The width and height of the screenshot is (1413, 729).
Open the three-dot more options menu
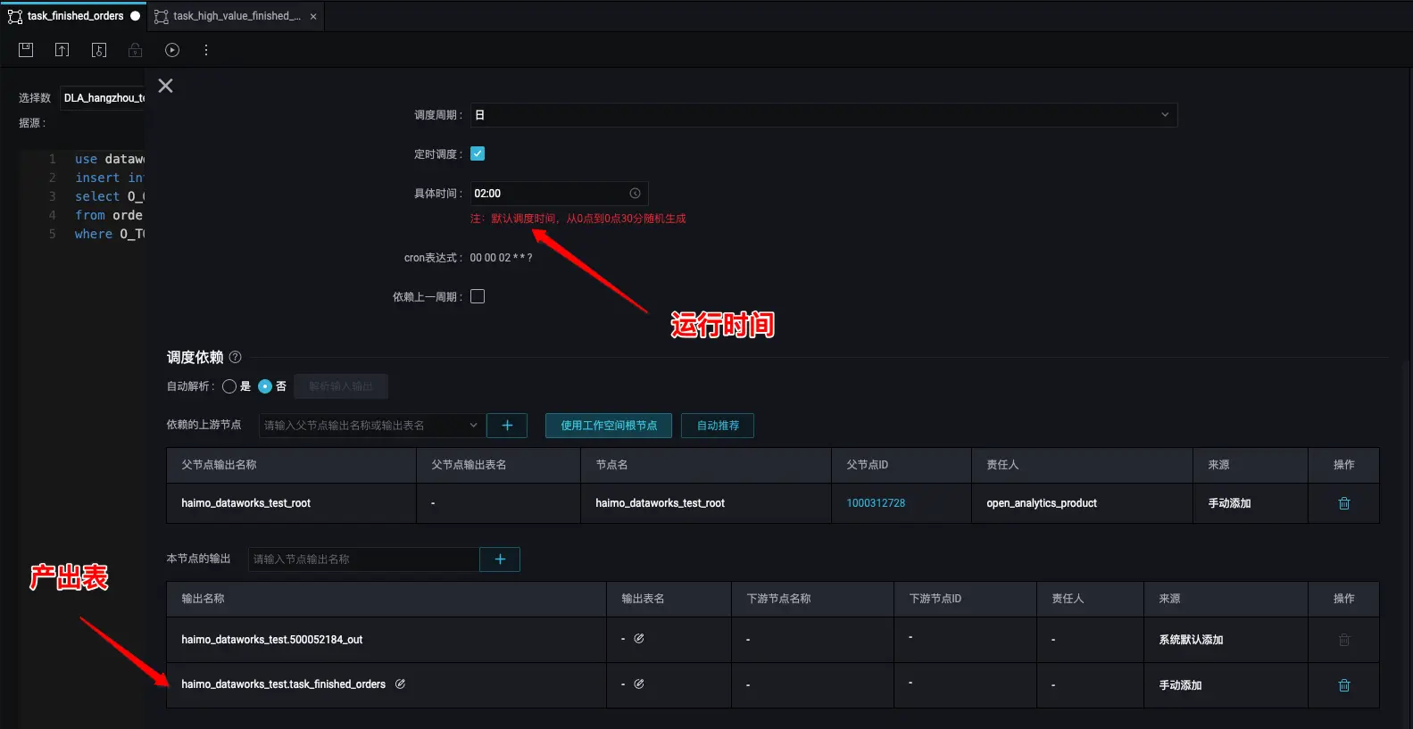[206, 50]
